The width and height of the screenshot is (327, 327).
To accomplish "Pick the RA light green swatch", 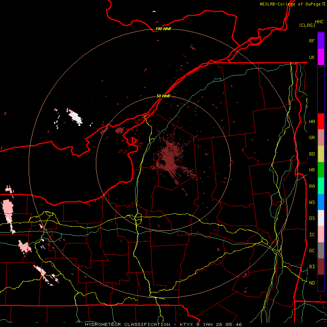I will (x=321, y=186).
